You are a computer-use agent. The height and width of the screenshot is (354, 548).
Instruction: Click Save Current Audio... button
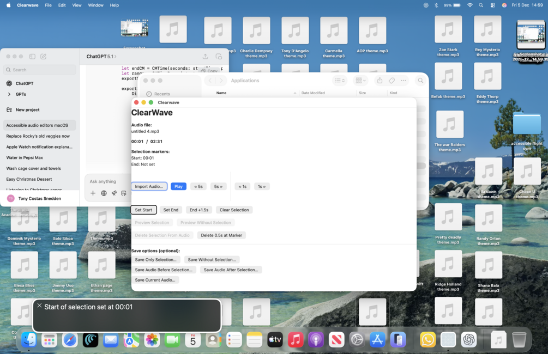(155, 280)
